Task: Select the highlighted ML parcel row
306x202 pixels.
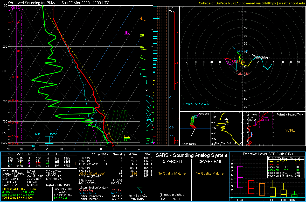Action: coord(38,164)
